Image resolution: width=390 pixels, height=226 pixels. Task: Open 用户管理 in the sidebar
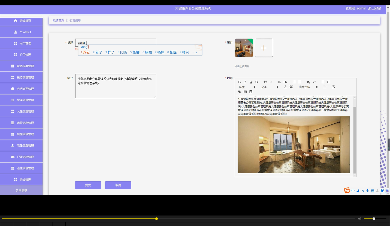pyautogui.click(x=21, y=43)
